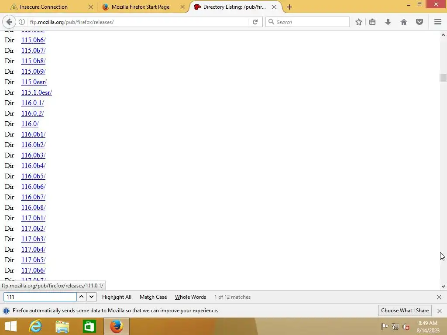Toggle Highlight All in find bar
447x335 pixels.
tap(117, 297)
